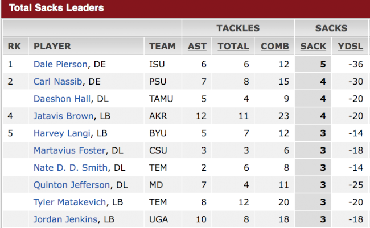370x228 pixels.
Task: Sort by COMB column header
Action: point(275,47)
